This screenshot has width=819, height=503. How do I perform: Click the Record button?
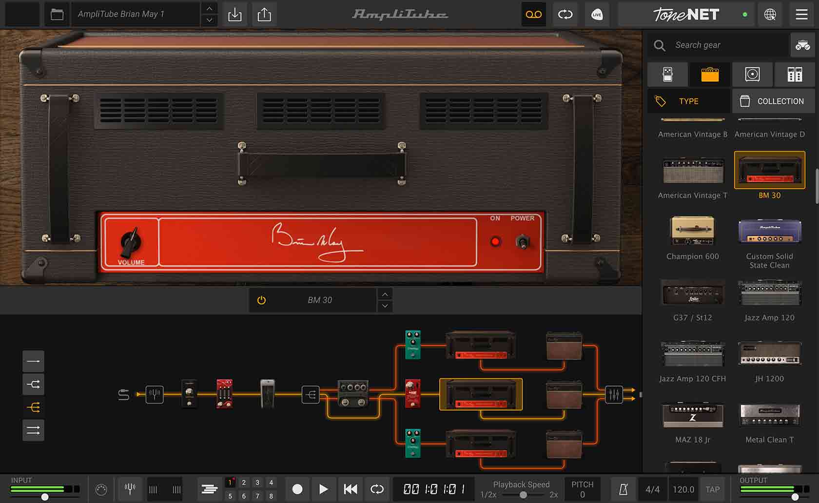pos(297,489)
